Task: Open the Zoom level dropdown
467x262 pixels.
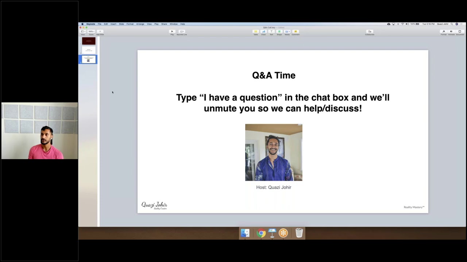Action: point(91,31)
